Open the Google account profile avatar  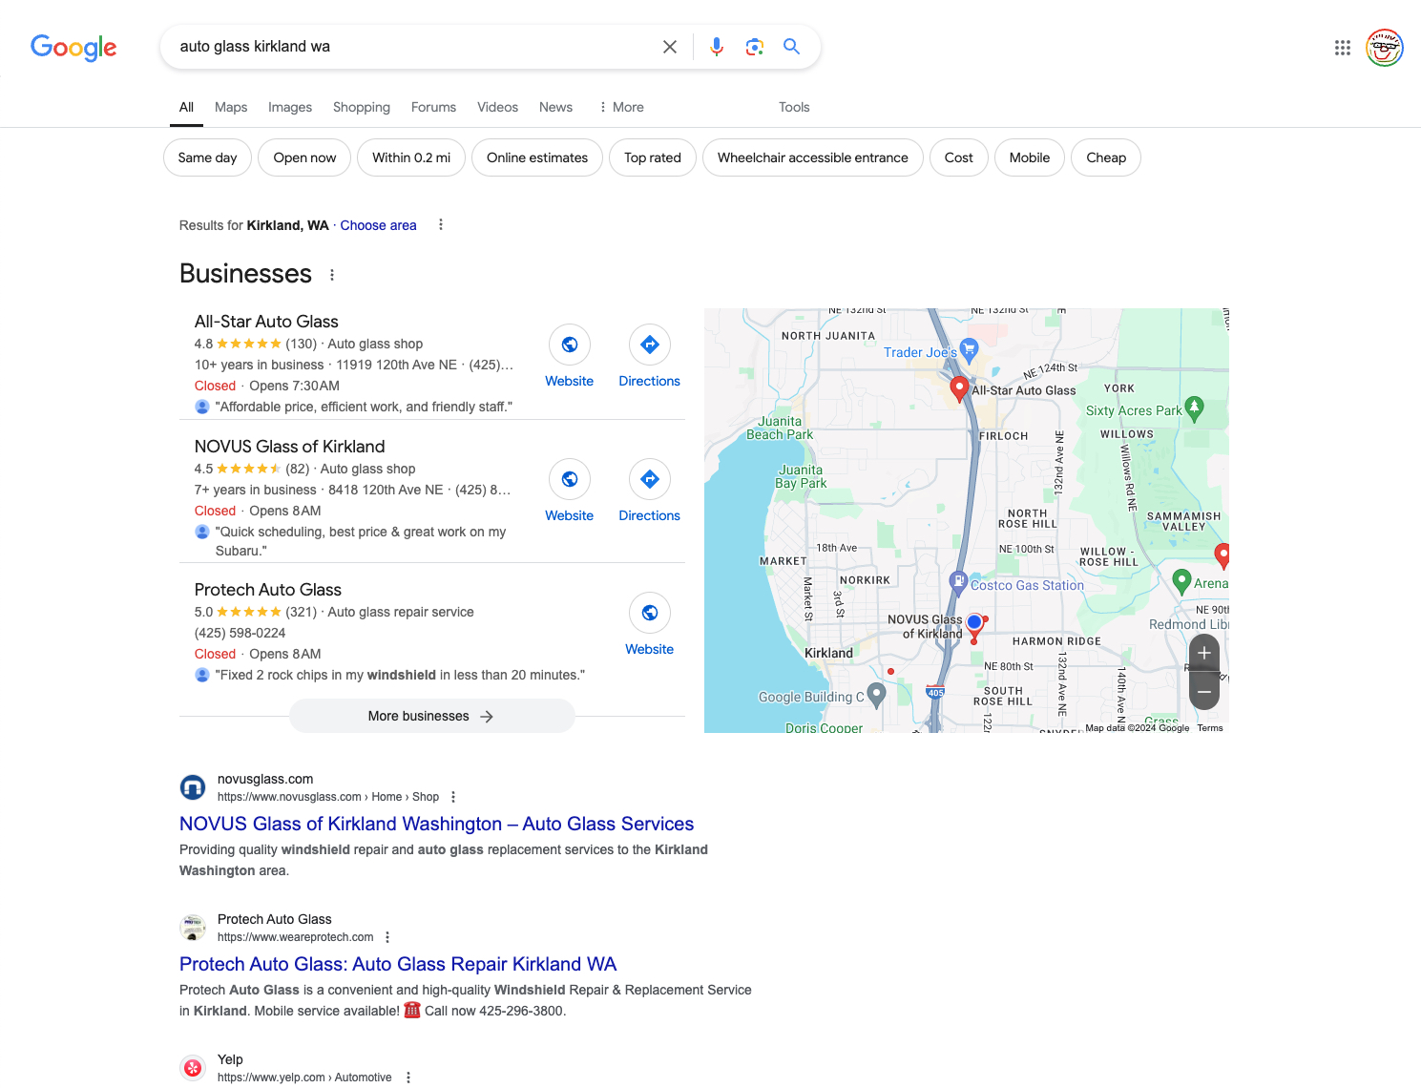(1385, 48)
